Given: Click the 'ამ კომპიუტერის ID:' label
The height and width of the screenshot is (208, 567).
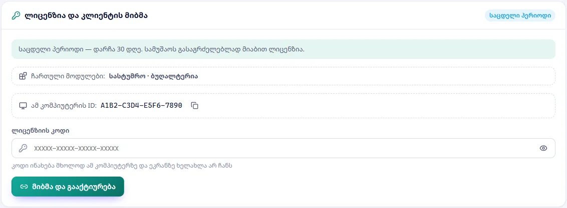Looking at the screenshot, I should [x=64, y=105].
